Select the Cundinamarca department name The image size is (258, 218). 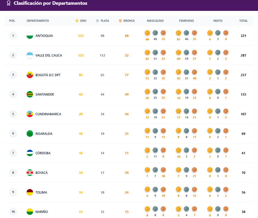[x=49, y=114]
